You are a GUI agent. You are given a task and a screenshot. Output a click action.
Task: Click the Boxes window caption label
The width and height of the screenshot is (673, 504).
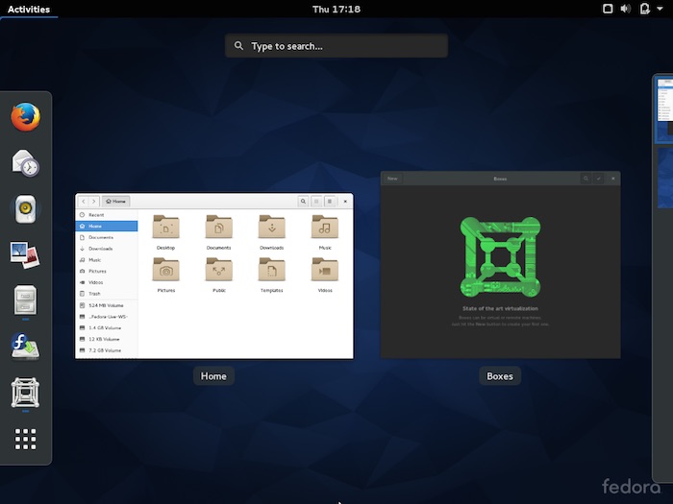coord(500,376)
